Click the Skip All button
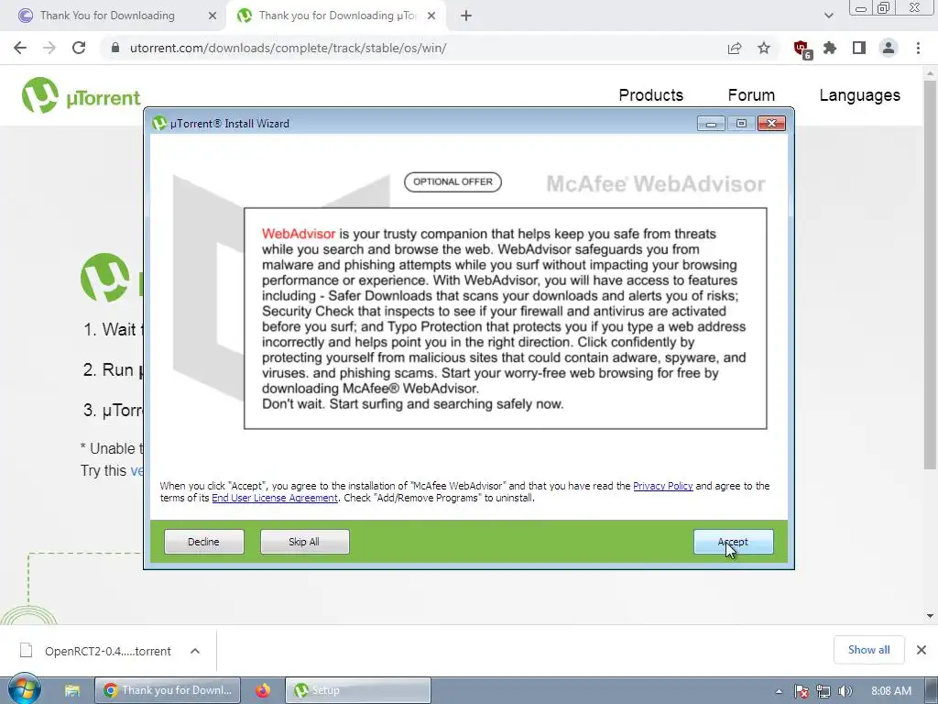Screen dimensions: 938x704 [x=304, y=542]
